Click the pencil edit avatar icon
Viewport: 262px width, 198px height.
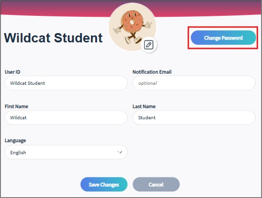149,45
